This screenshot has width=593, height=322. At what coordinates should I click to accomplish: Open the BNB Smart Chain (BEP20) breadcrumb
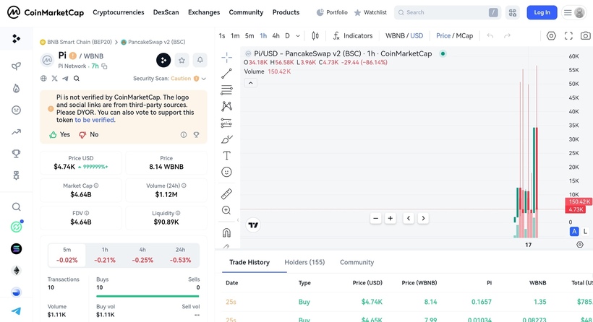(76, 42)
